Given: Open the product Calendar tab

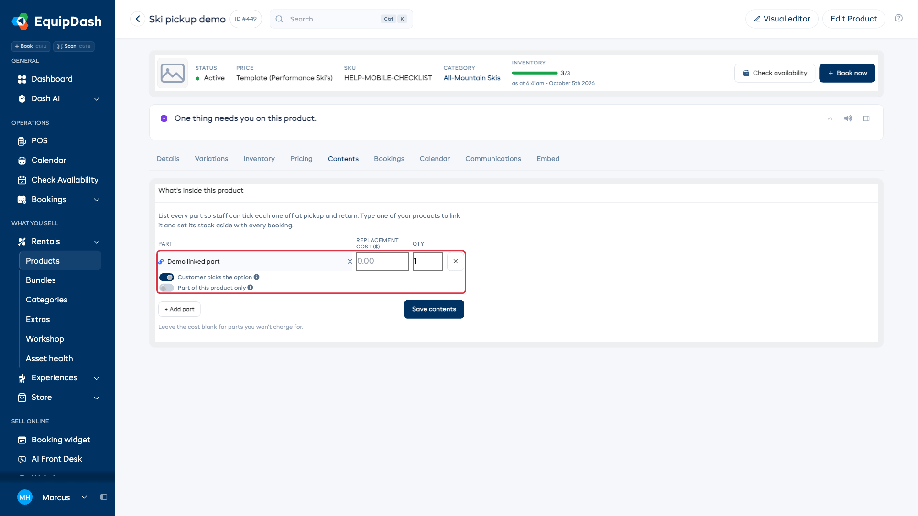Looking at the screenshot, I should pyautogui.click(x=435, y=159).
